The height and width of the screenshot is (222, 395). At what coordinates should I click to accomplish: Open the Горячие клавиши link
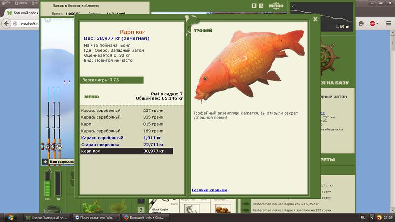(x=209, y=190)
